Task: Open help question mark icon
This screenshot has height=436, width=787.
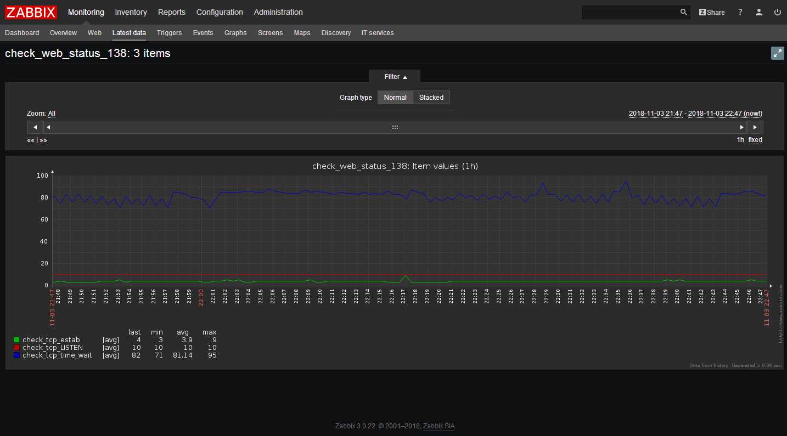Action: click(x=740, y=12)
